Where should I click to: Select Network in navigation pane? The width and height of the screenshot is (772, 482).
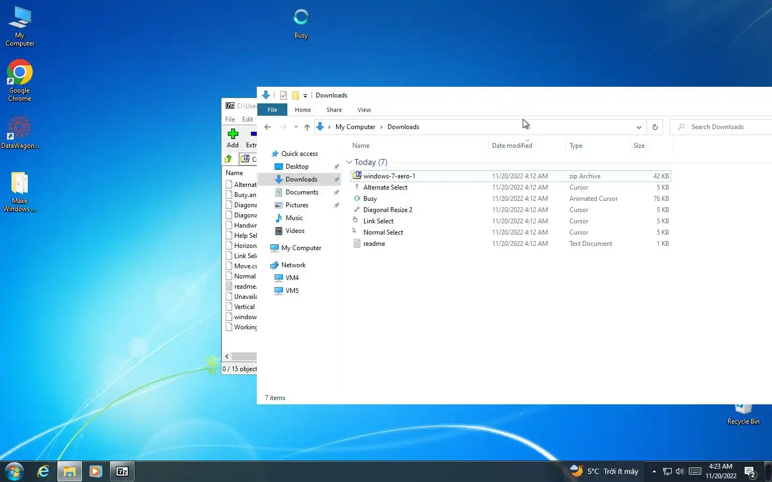[293, 265]
